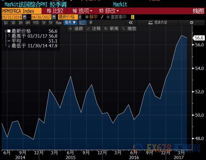Select the 1M range tab
Viewport: 206px width, 160px height.
(20, 23)
